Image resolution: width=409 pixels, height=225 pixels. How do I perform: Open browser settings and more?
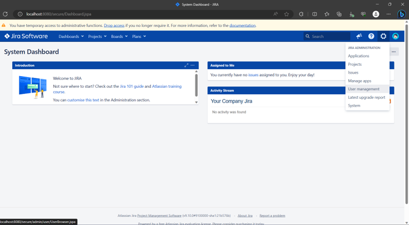pos(388,14)
